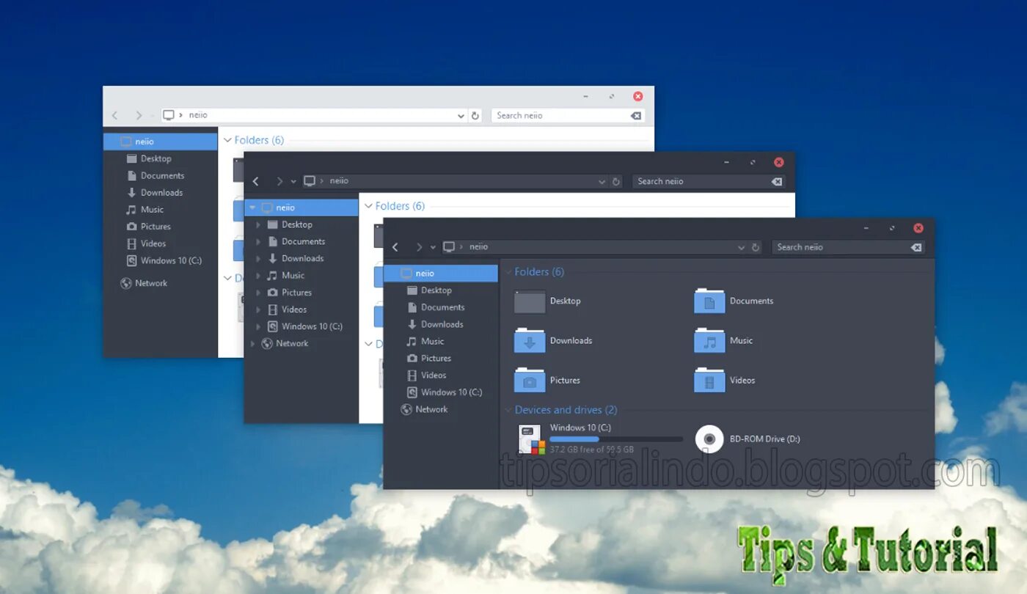Clear the search box in front window
Screen dimensions: 1027x594
click(x=916, y=247)
